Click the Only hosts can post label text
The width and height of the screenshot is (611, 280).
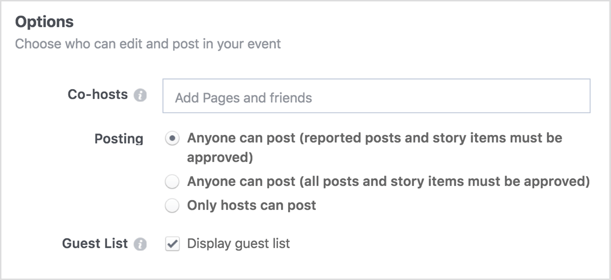[252, 206]
